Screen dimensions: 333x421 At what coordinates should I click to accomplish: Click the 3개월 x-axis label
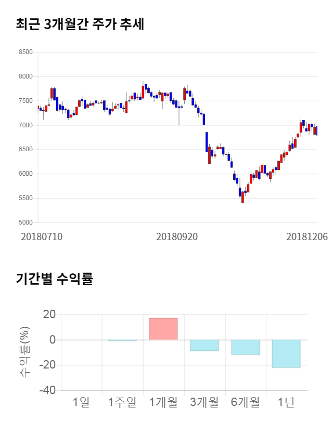[204, 402]
